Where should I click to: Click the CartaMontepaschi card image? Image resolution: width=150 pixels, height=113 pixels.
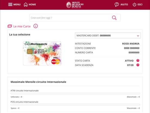(42, 53)
